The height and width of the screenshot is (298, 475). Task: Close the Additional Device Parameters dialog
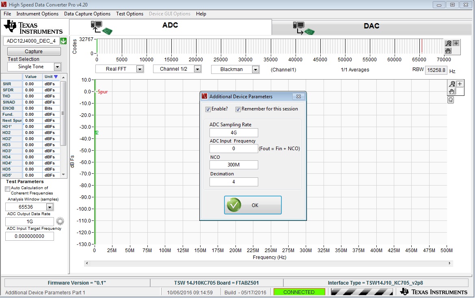pos(298,96)
